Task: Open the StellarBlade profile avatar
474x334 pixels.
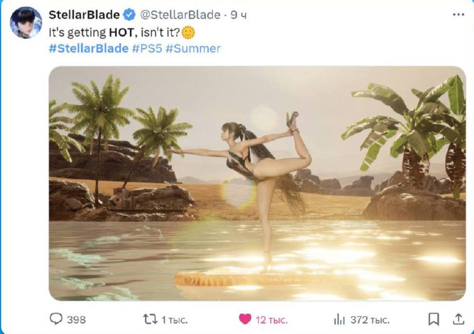Action: pyautogui.click(x=25, y=23)
